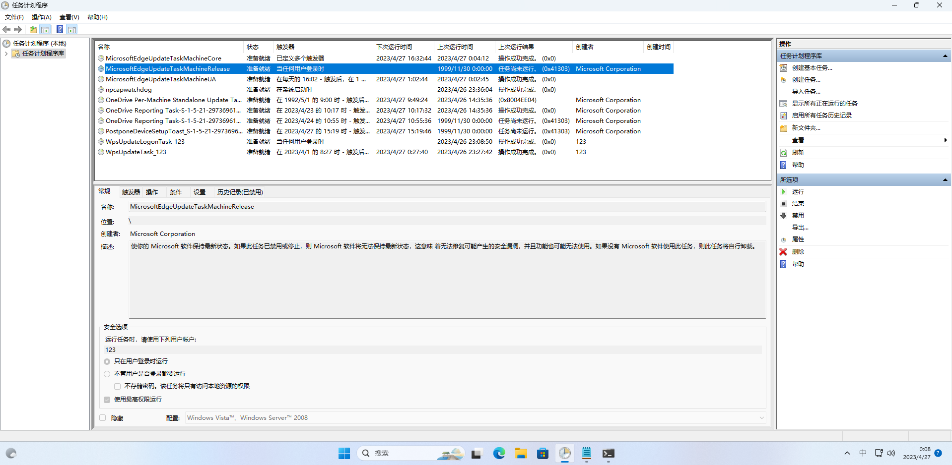Open File Explorer from the taskbar
952x465 pixels.
(x=521, y=453)
